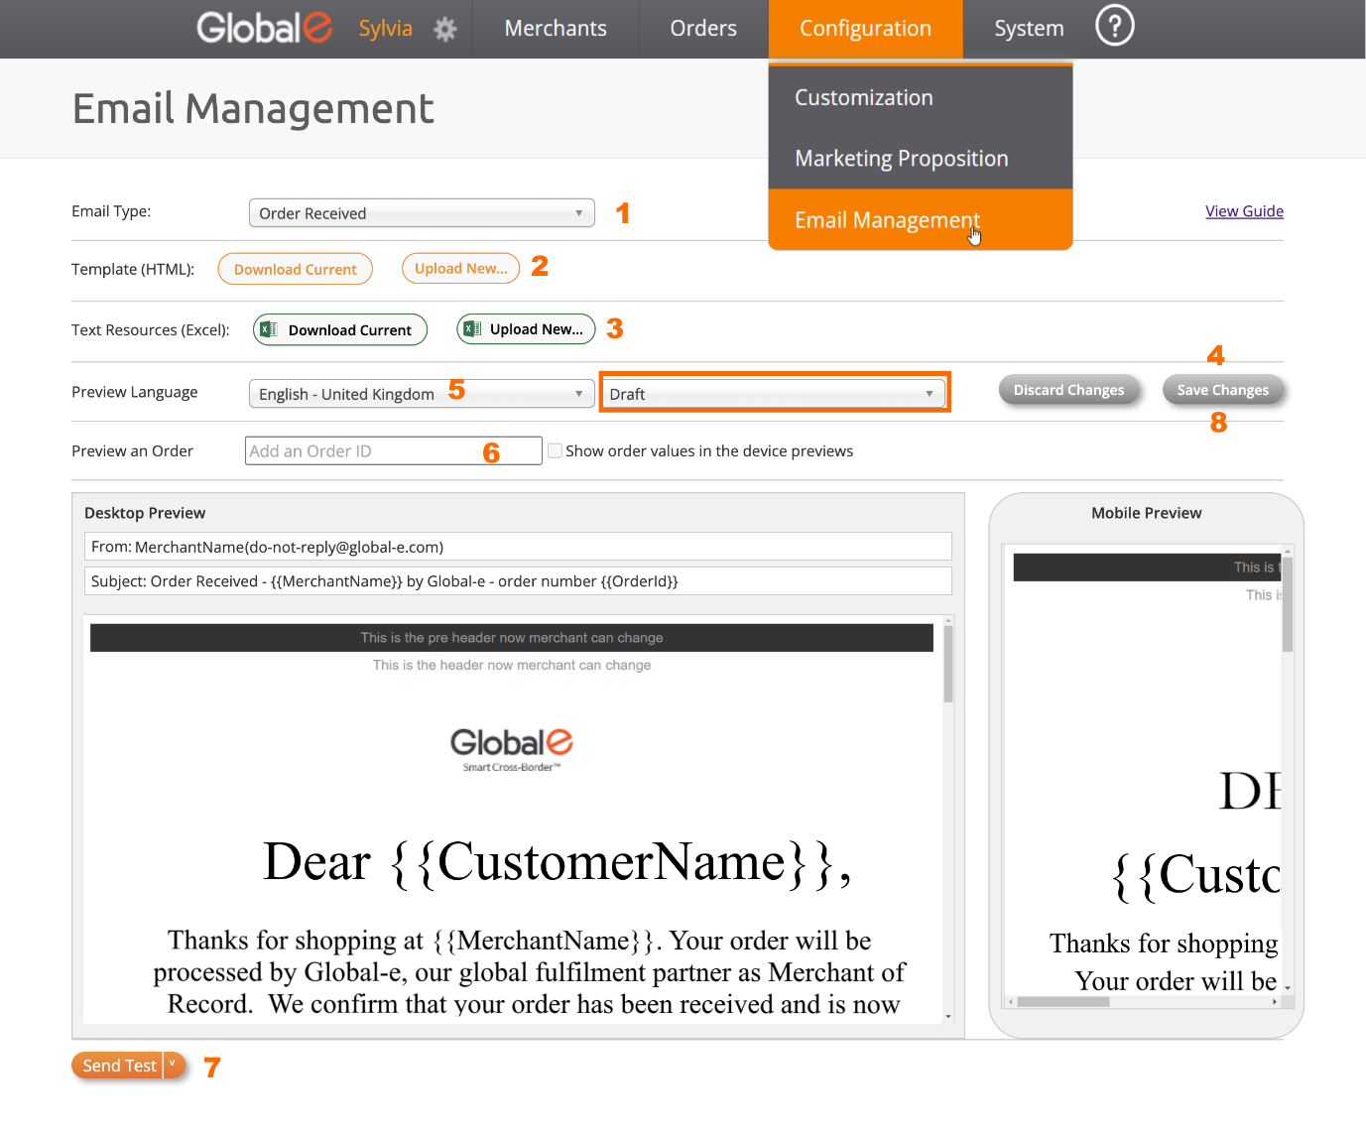This screenshot has height=1134, width=1366.
Task: Open Customization from Configuration menu
Action: coord(863,98)
